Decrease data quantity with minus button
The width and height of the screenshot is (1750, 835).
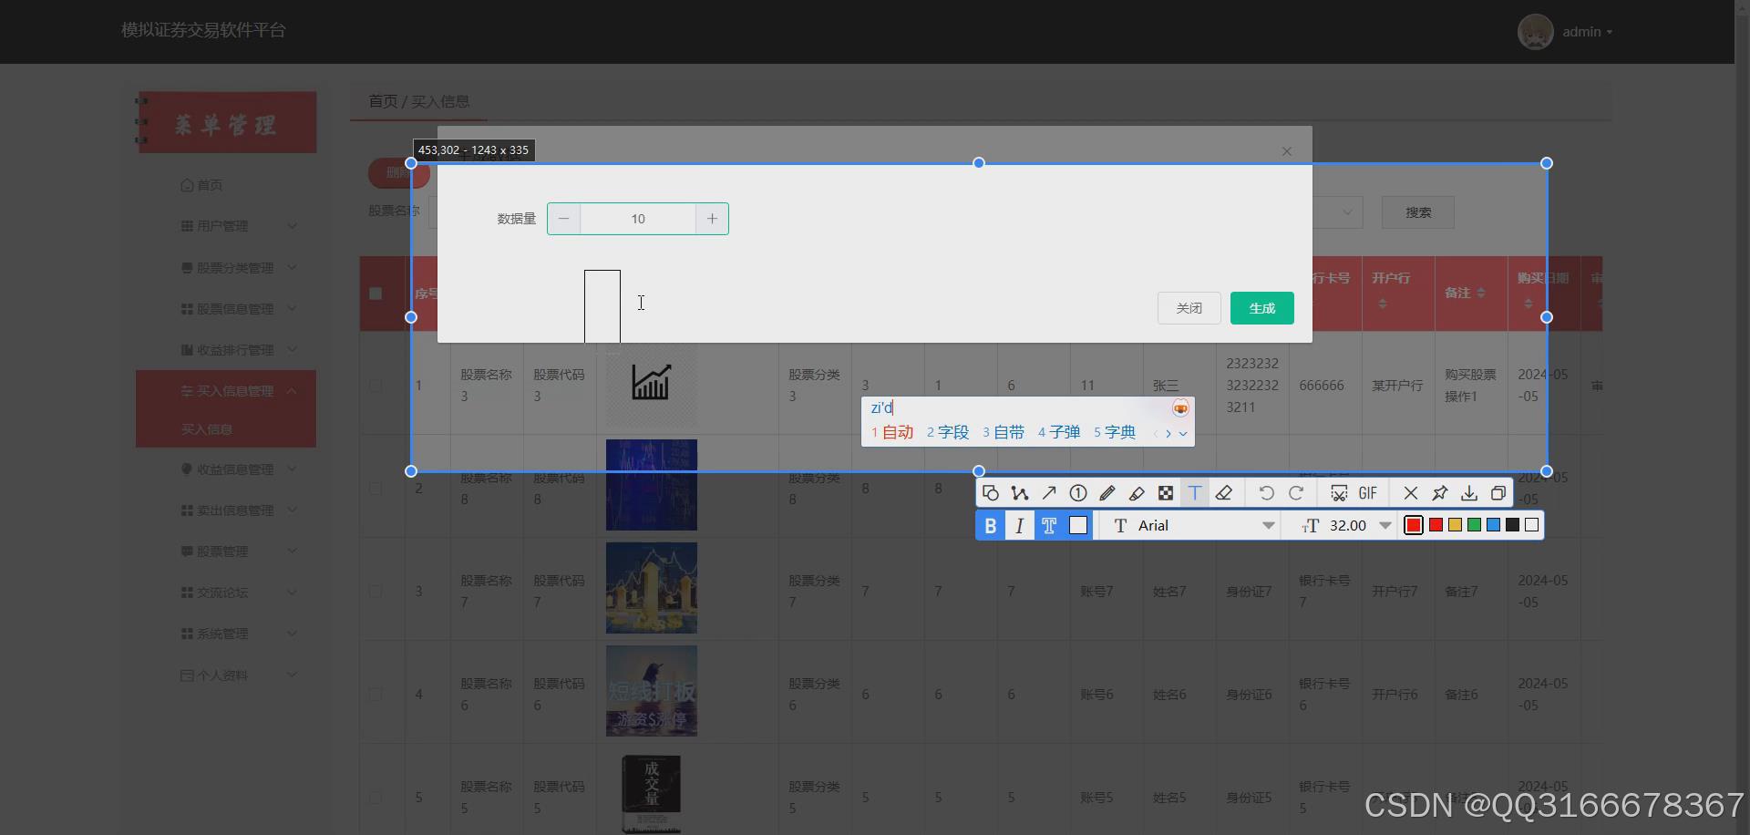point(564,219)
